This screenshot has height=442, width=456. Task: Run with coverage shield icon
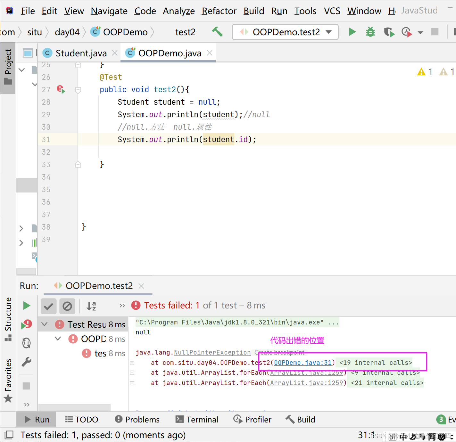pos(389,32)
